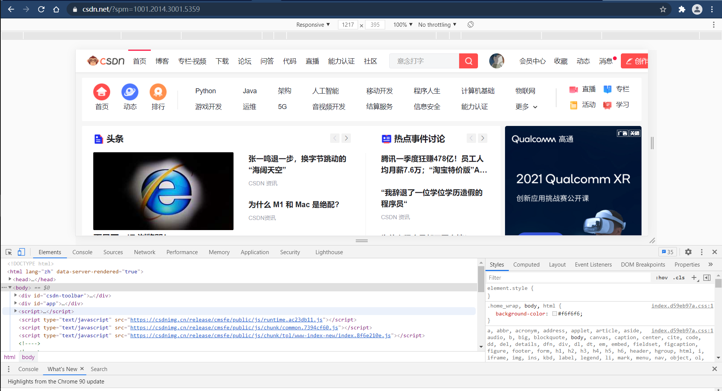The image size is (722, 391).
Task: Collapse the body node in DOM tree
Action: point(10,287)
